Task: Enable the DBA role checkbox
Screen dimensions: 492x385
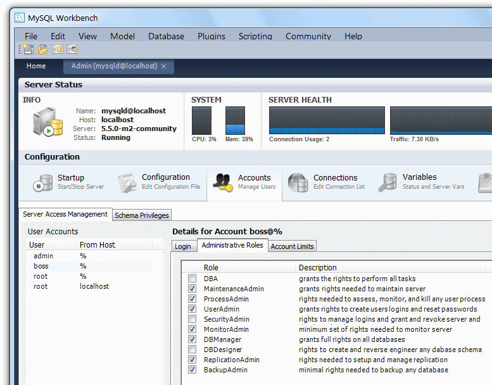Action: pos(192,279)
